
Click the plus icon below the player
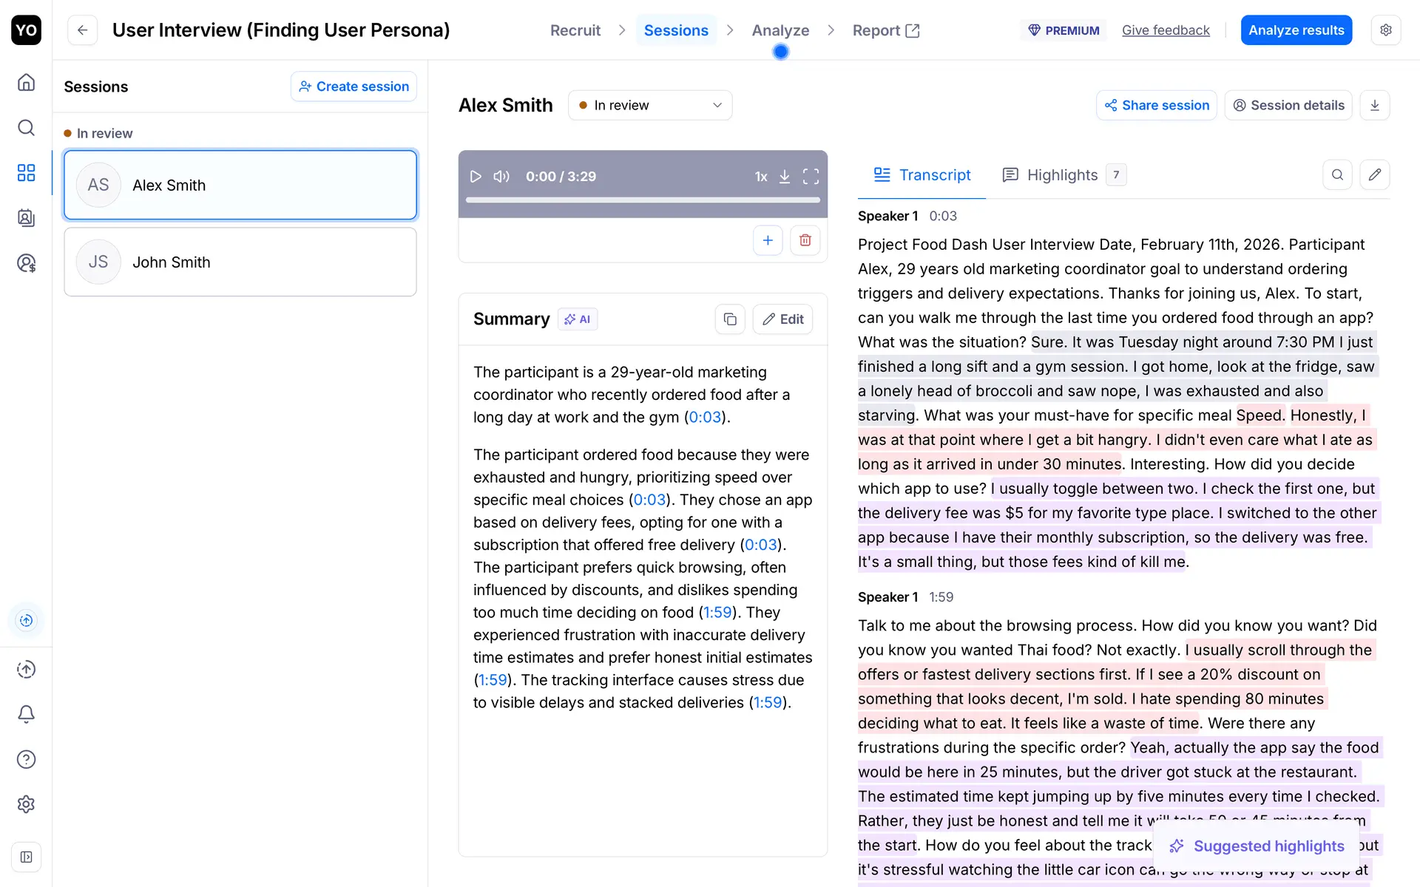768,240
